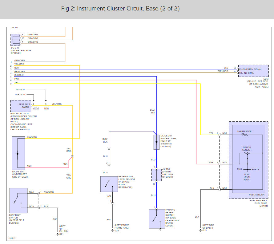Click the G13 ground symbol
Viewport: 274px width, 244px height.
coord(200,230)
